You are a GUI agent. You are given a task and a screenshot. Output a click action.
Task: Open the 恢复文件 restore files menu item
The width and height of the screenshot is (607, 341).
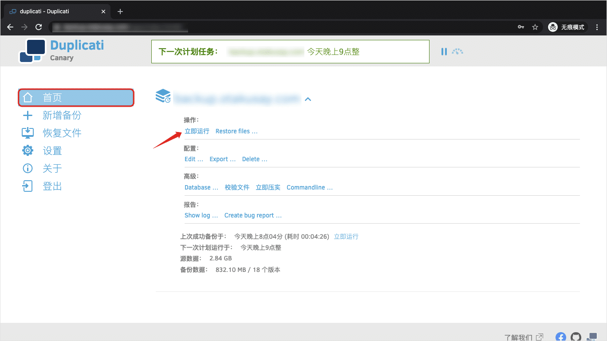52,133
